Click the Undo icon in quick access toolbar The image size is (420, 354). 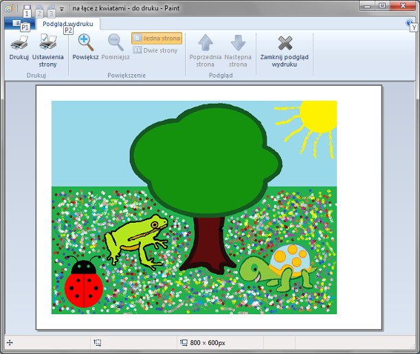(x=39, y=8)
